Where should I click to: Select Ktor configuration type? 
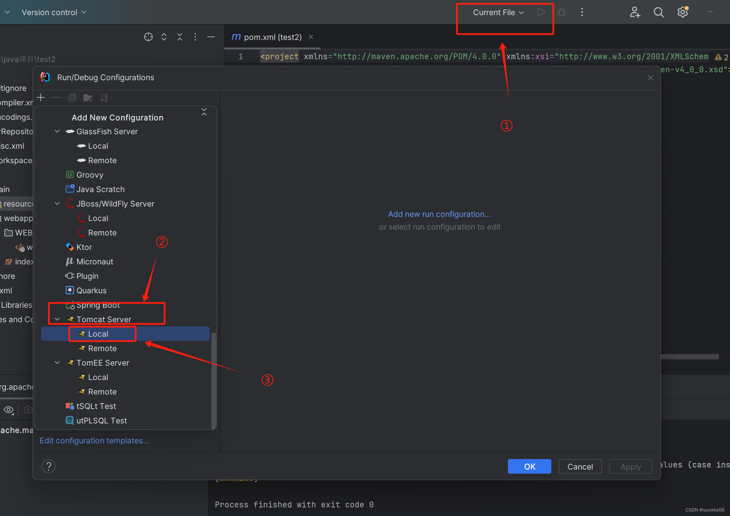pyautogui.click(x=84, y=247)
